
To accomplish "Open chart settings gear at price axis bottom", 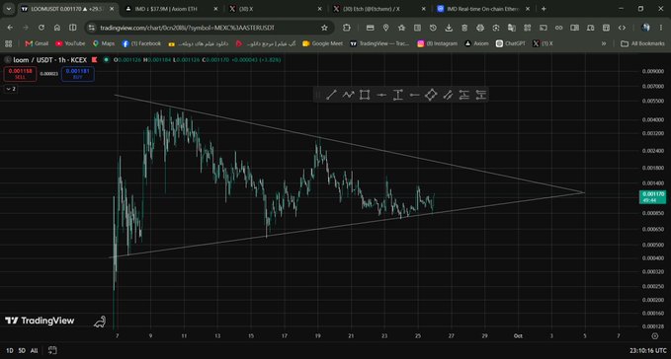I will point(655,336).
